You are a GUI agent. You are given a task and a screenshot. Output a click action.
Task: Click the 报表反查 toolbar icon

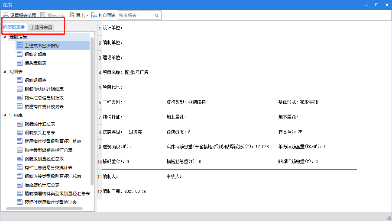[x=43, y=15]
